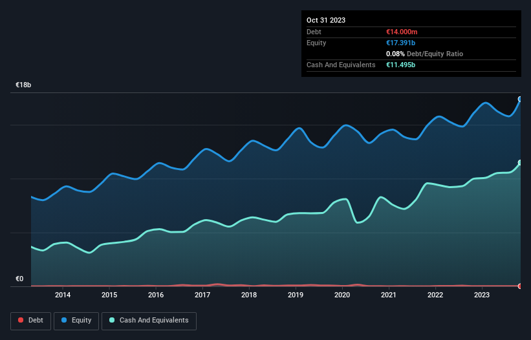This screenshot has width=531, height=340.
Task: Select the 2015 x-axis label
Action: point(109,295)
